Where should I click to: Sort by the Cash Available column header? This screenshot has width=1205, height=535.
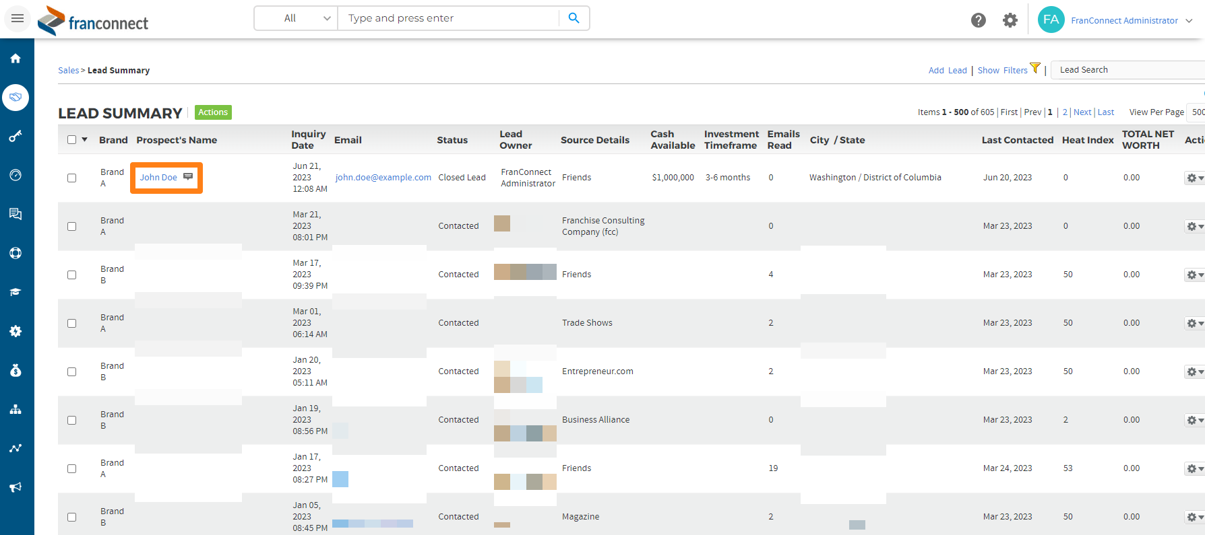coord(673,140)
